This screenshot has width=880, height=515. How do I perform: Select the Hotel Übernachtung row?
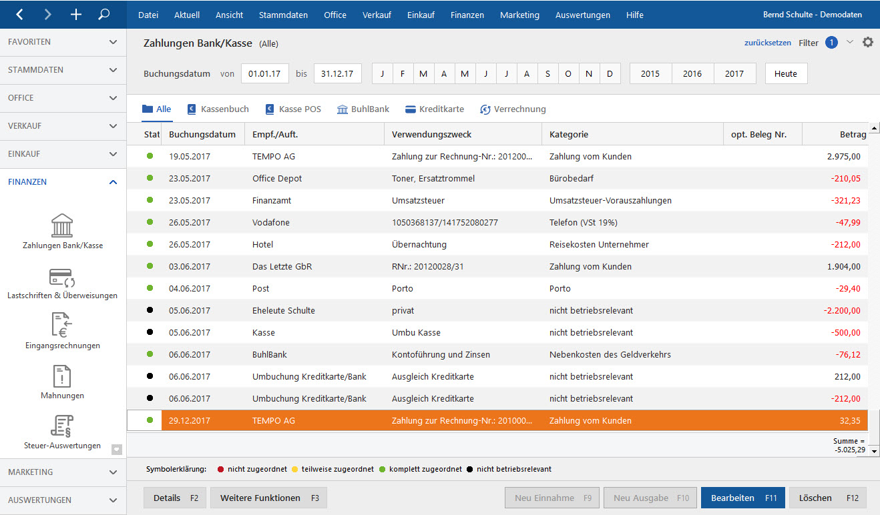point(497,244)
